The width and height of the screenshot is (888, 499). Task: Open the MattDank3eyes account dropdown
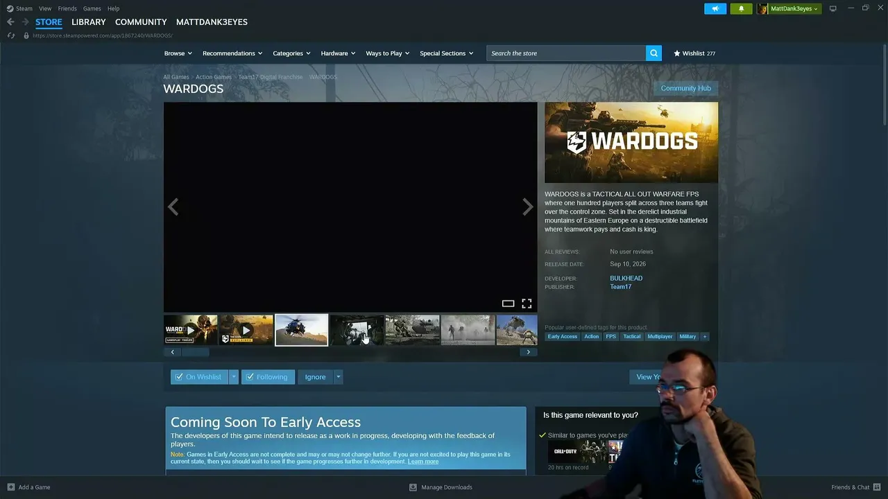pos(795,8)
